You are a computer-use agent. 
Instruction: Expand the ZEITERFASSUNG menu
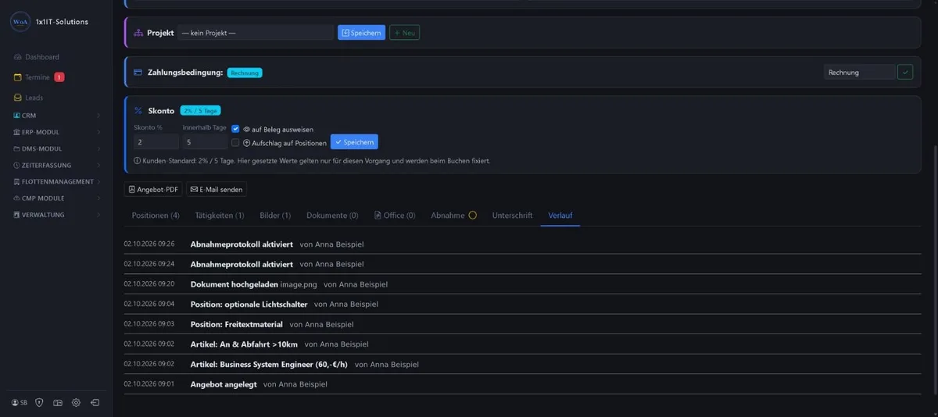[57, 166]
